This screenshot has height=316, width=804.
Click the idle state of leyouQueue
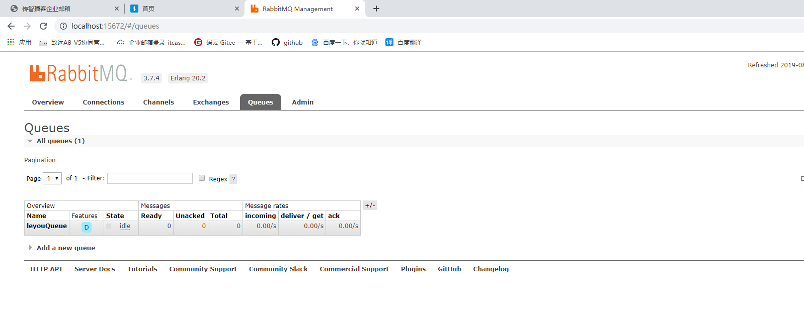tap(125, 226)
